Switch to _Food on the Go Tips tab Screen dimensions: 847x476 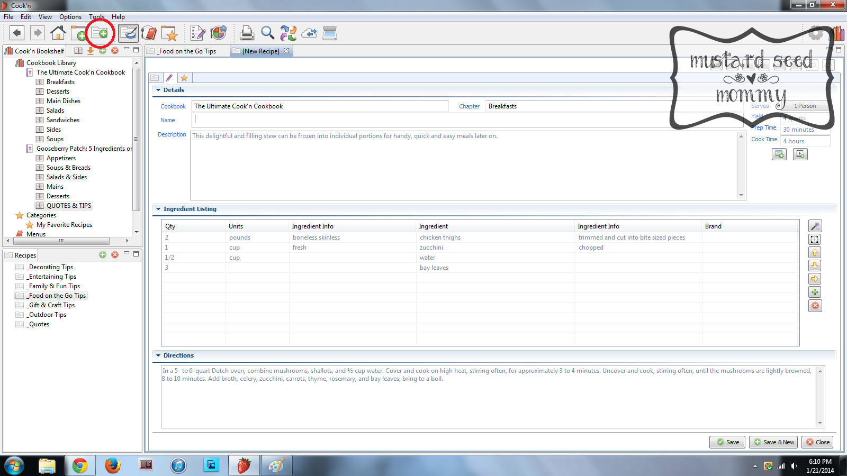tap(187, 51)
